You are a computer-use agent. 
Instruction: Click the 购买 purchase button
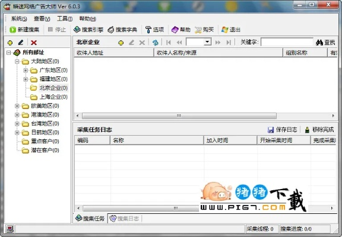[204, 30]
